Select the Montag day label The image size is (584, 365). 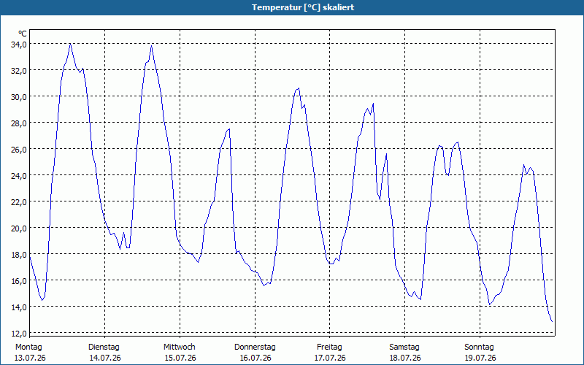click(x=28, y=347)
